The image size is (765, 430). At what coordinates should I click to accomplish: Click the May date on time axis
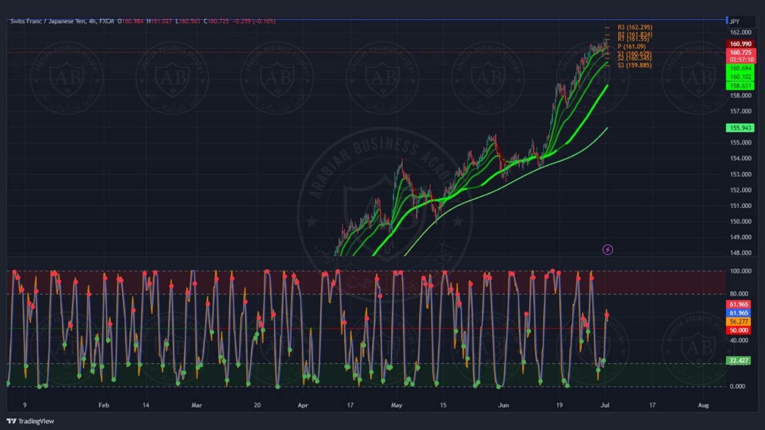tap(396, 406)
